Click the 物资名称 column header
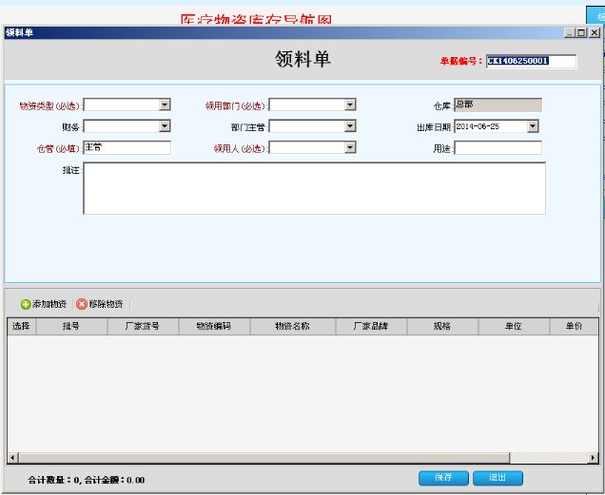This screenshot has width=605, height=495. click(292, 326)
